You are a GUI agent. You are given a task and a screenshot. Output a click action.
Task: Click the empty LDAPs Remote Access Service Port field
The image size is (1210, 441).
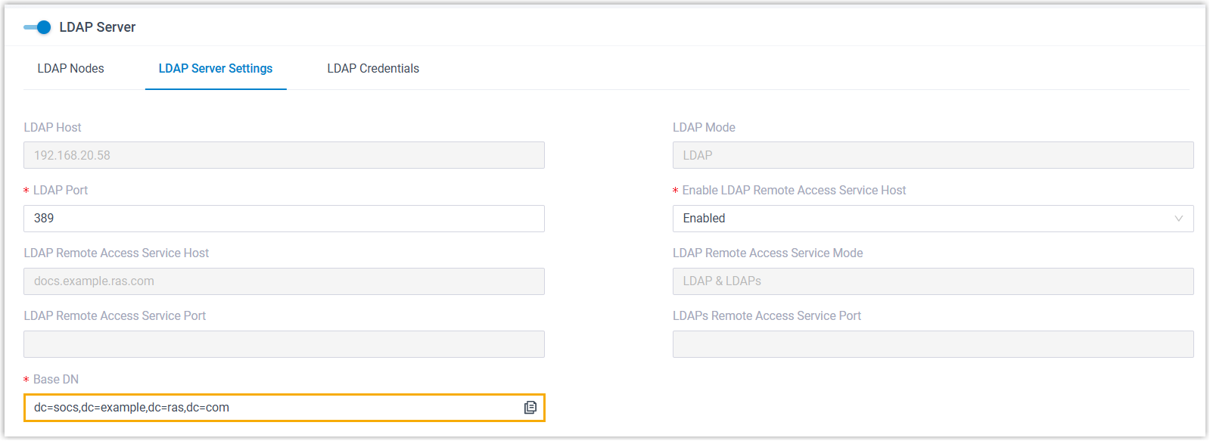pos(933,344)
